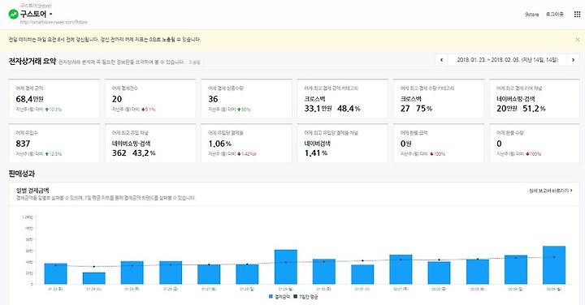Click the 01.31 bar in the chart
The image size is (585, 305).
coord(362,274)
